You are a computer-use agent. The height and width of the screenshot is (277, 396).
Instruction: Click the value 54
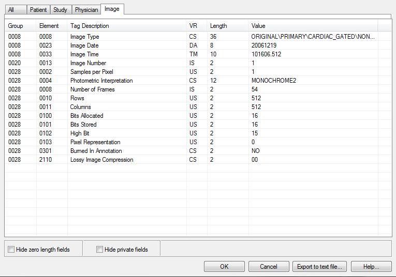click(x=255, y=89)
